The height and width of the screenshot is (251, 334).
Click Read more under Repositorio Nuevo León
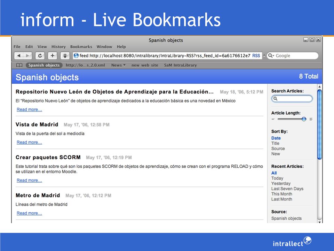click(29, 109)
